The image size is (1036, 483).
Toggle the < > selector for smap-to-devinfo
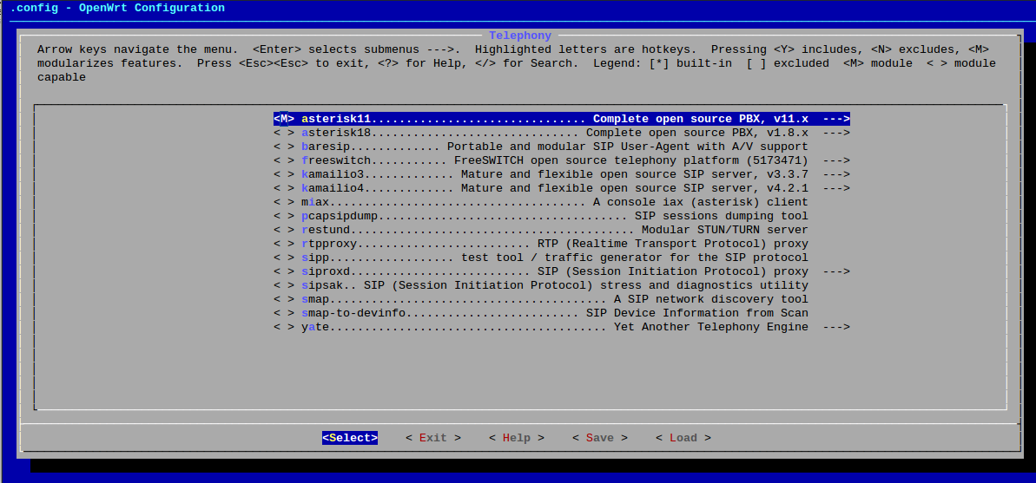[283, 313]
